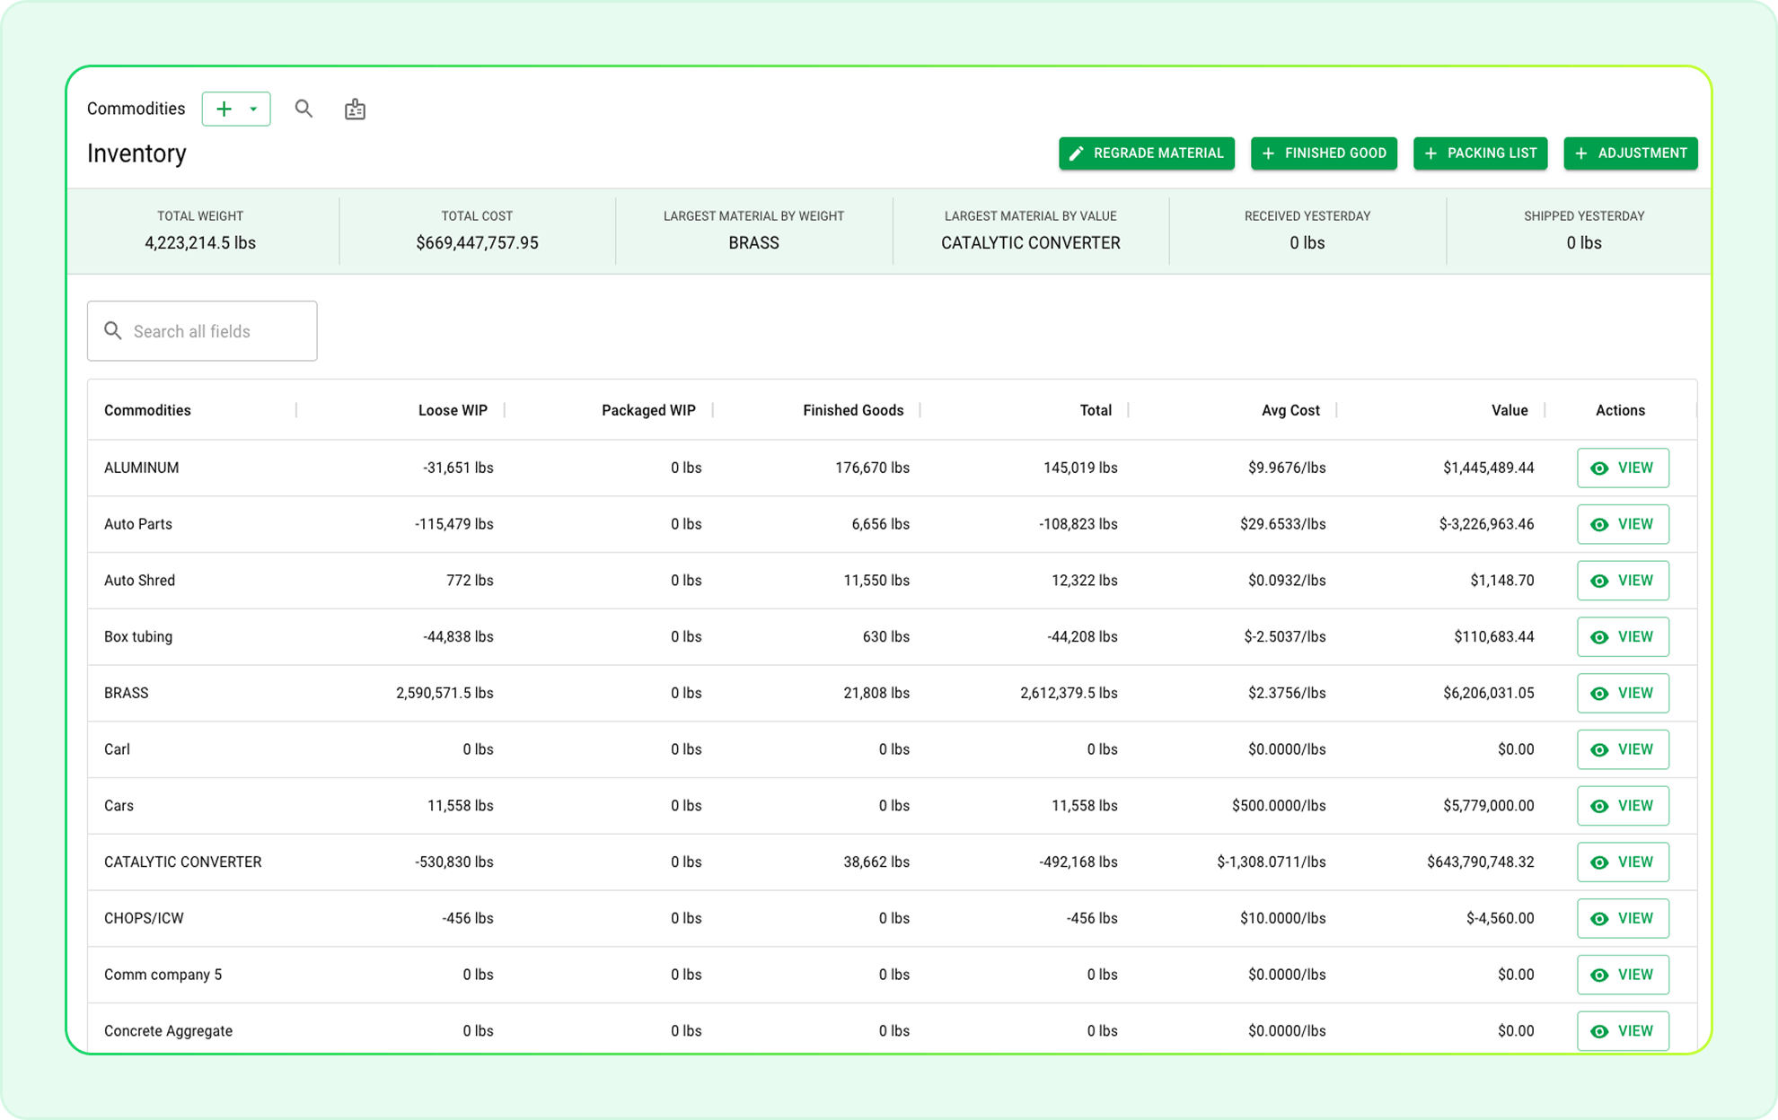Open view for BRASS inventory

point(1622,693)
